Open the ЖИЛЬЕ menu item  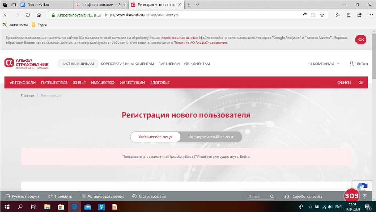[x=79, y=82]
